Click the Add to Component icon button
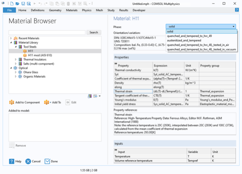This screenshot has width=242, height=174. pyautogui.click(x=11, y=102)
